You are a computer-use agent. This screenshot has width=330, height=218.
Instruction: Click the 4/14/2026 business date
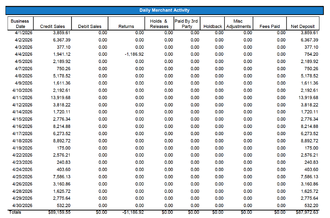click(x=22, y=112)
